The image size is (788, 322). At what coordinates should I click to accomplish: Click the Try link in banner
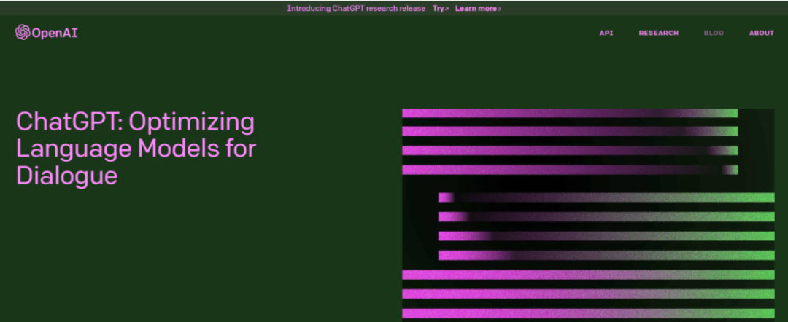coord(440,9)
